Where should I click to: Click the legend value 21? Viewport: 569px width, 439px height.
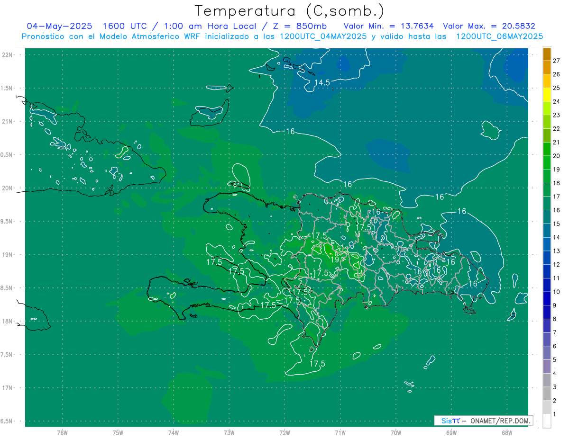[x=557, y=142]
